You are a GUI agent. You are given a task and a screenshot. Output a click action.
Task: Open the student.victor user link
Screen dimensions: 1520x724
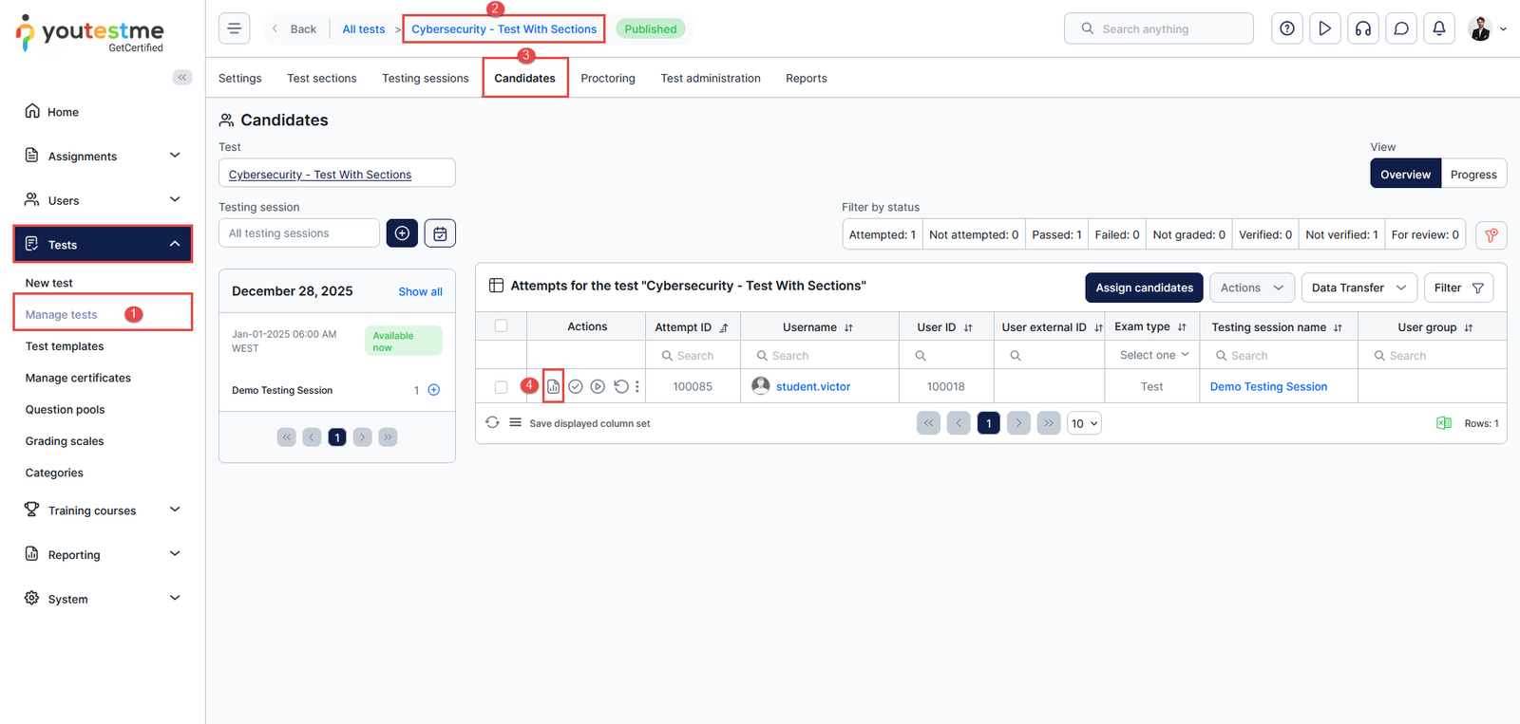tap(812, 387)
